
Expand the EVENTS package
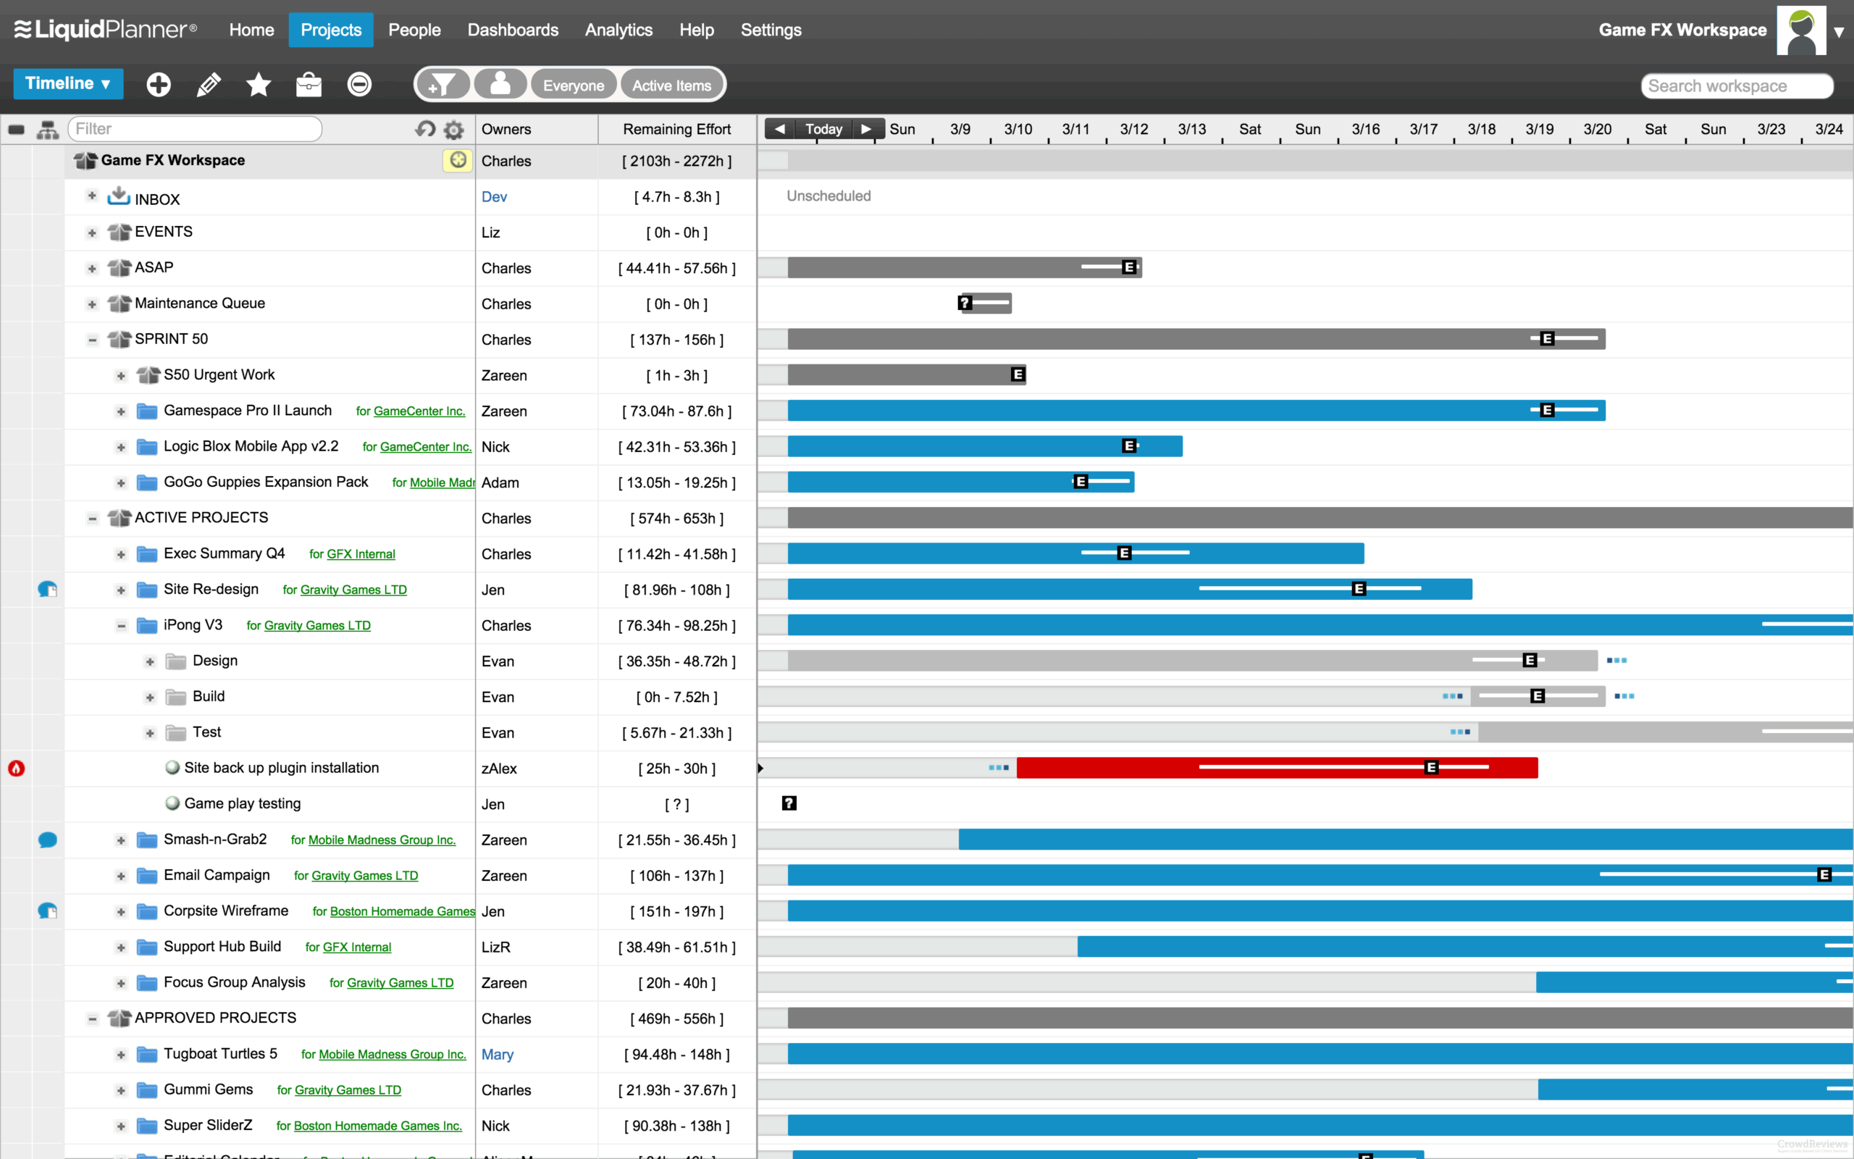[92, 233]
